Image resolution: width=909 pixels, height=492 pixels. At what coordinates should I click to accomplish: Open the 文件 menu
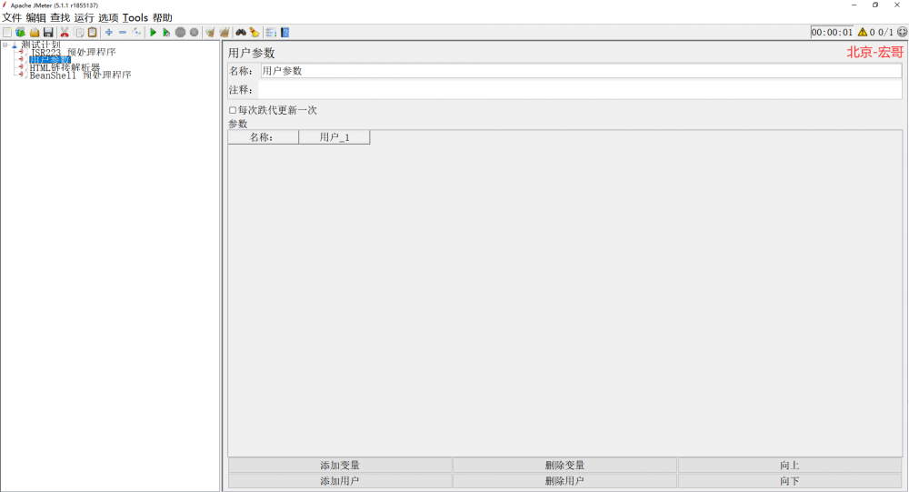[12, 18]
